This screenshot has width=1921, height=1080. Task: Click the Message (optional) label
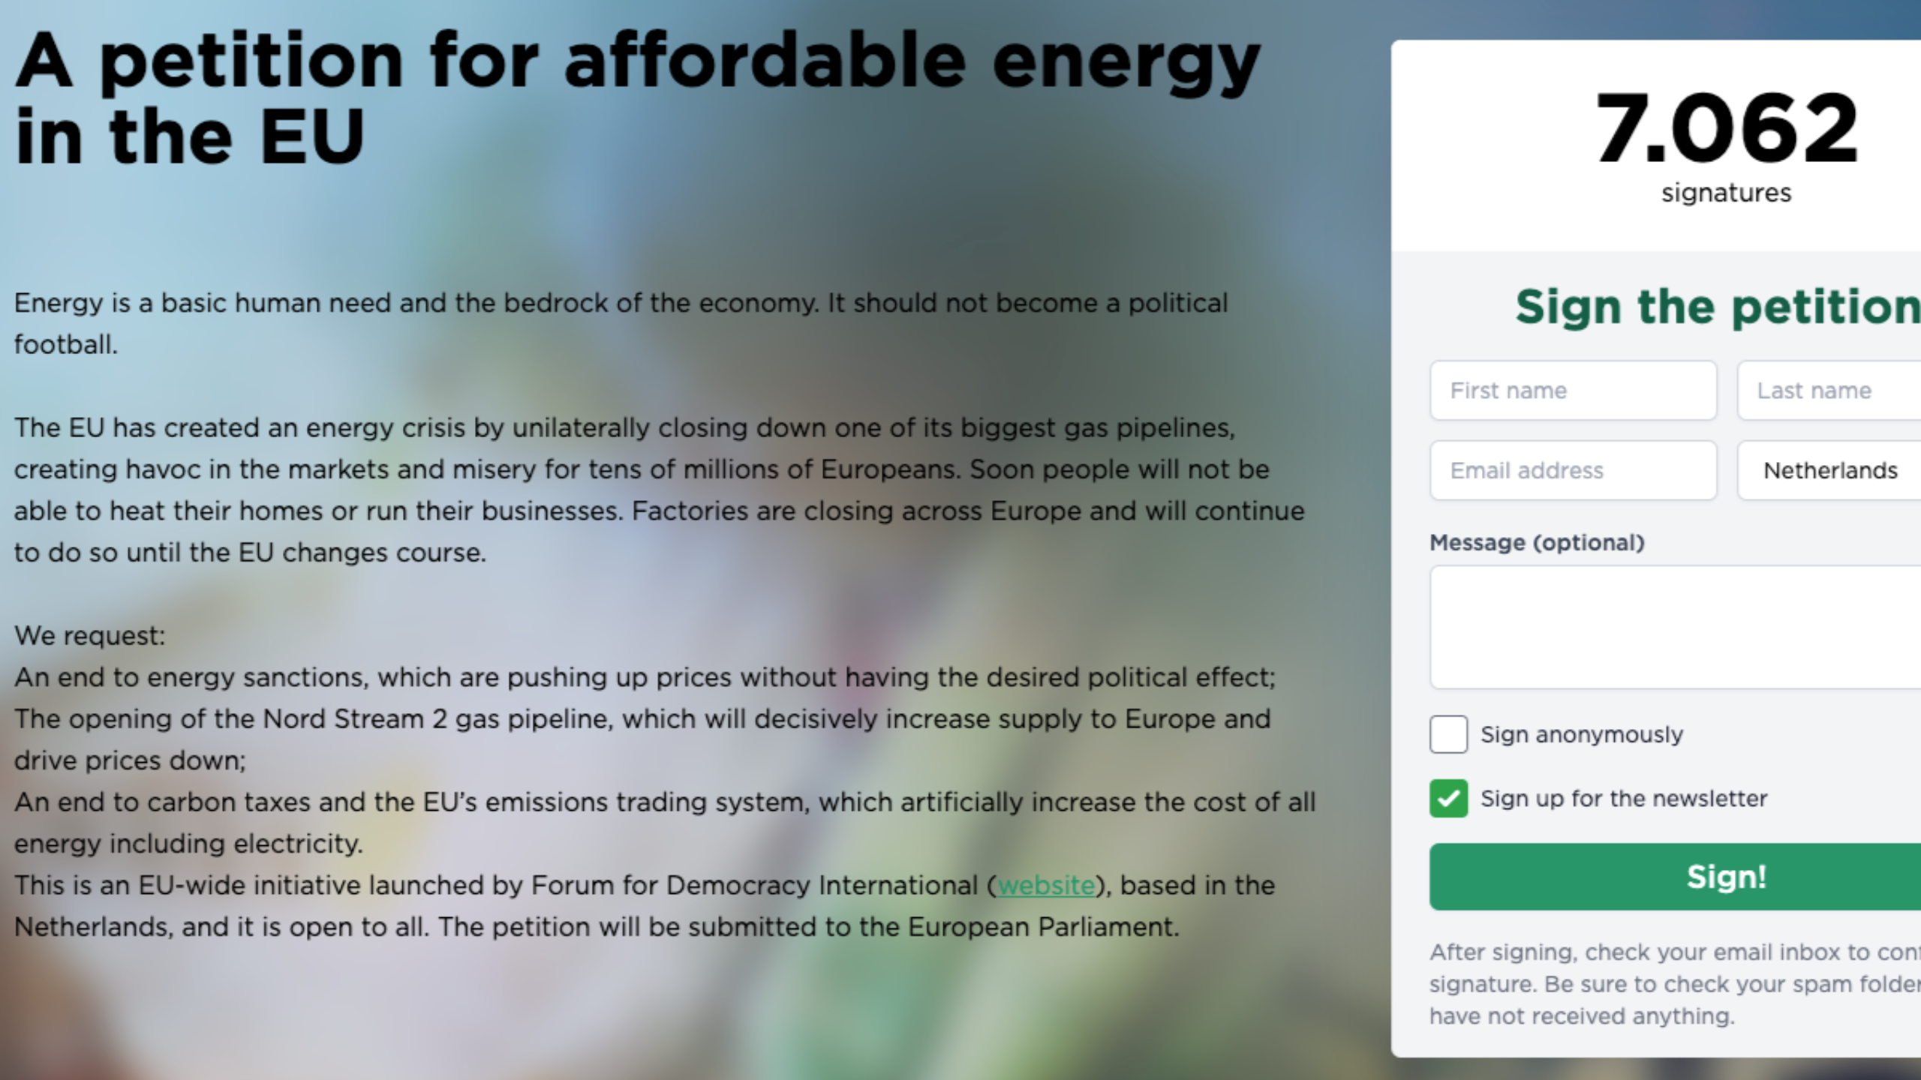point(1537,542)
